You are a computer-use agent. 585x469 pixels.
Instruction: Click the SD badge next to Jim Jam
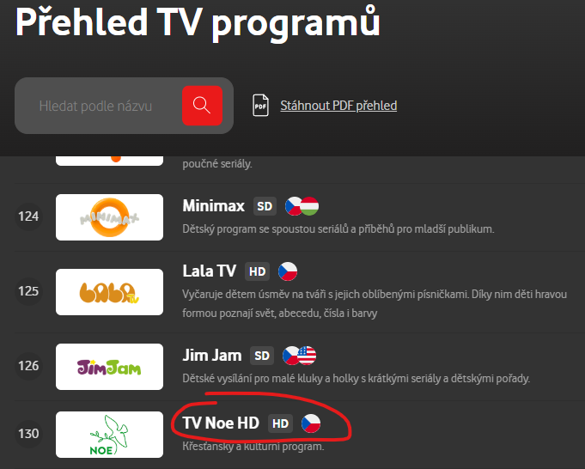coord(261,356)
